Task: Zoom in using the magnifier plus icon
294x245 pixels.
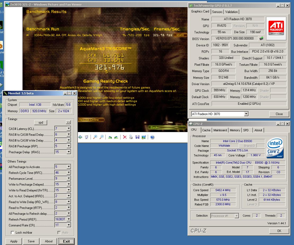Action: click(95, 137)
